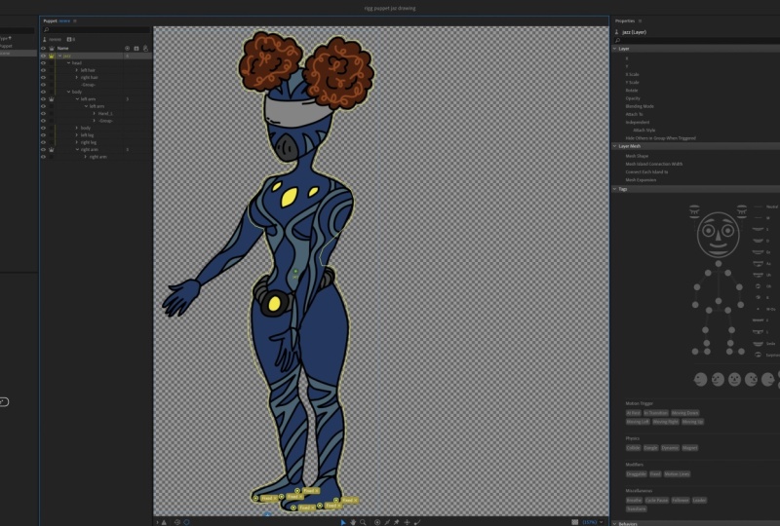Expand the Hand_L group
Image resolution: width=780 pixels, height=526 pixels.
(x=94, y=113)
